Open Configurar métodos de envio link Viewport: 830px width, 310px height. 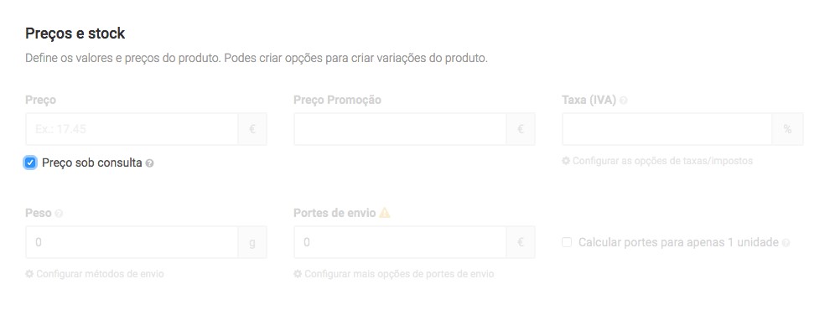(x=100, y=274)
